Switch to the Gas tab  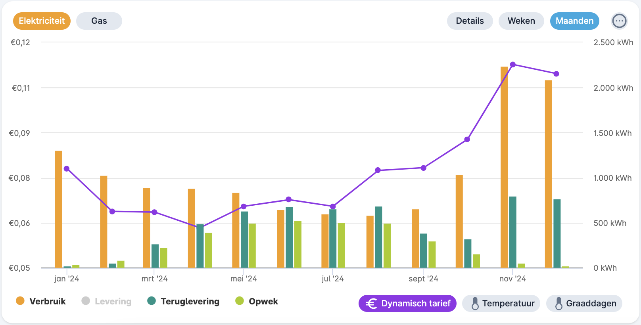pyautogui.click(x=99, y=21)
